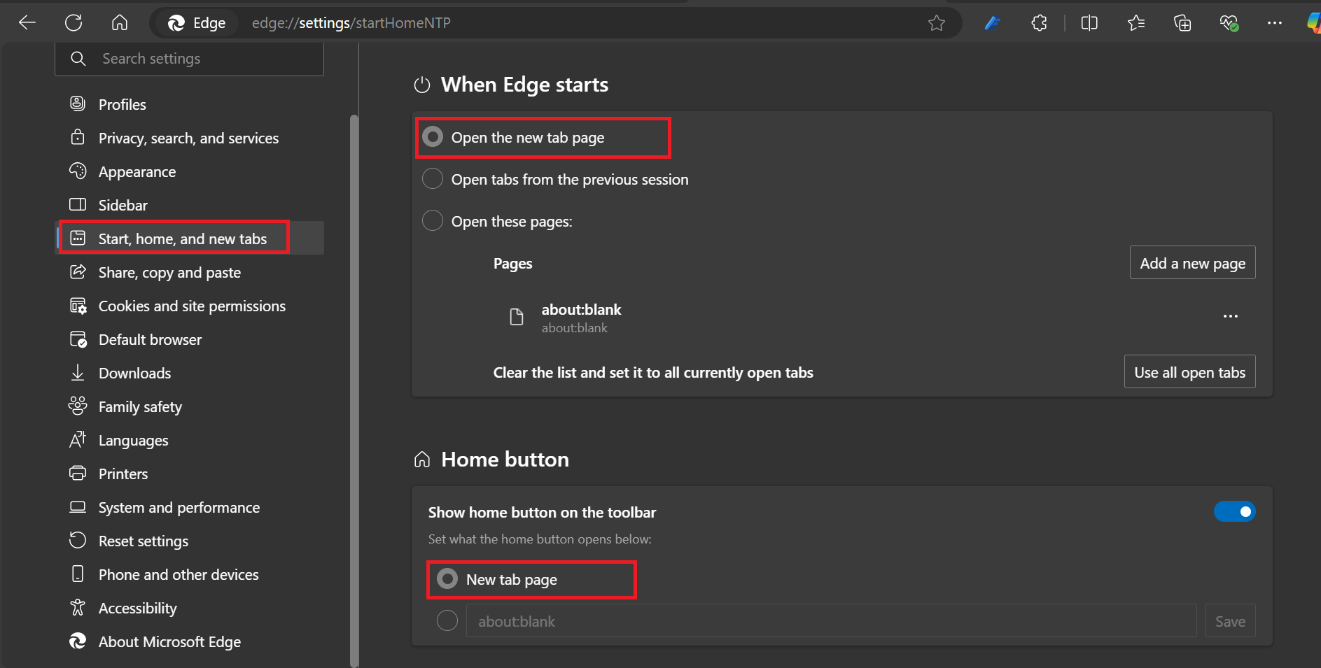1321x668 pixels.
Task: Open the Collections icon
Action: [x=1182, y=23]
